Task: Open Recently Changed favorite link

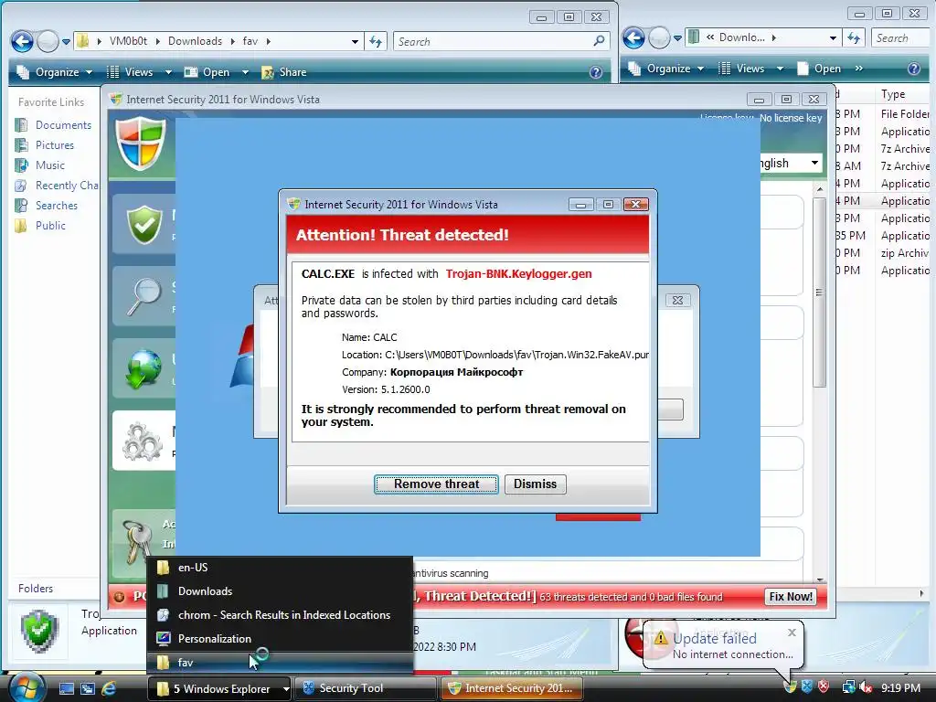Action: [x=66, y=186]
